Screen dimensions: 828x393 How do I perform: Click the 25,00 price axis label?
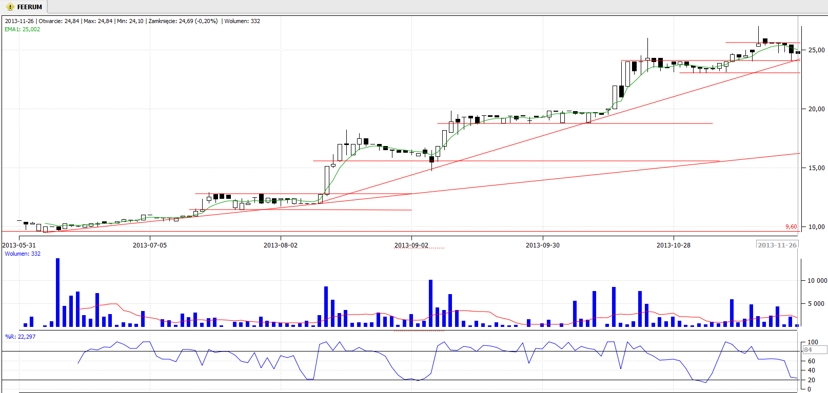(817, 50)
